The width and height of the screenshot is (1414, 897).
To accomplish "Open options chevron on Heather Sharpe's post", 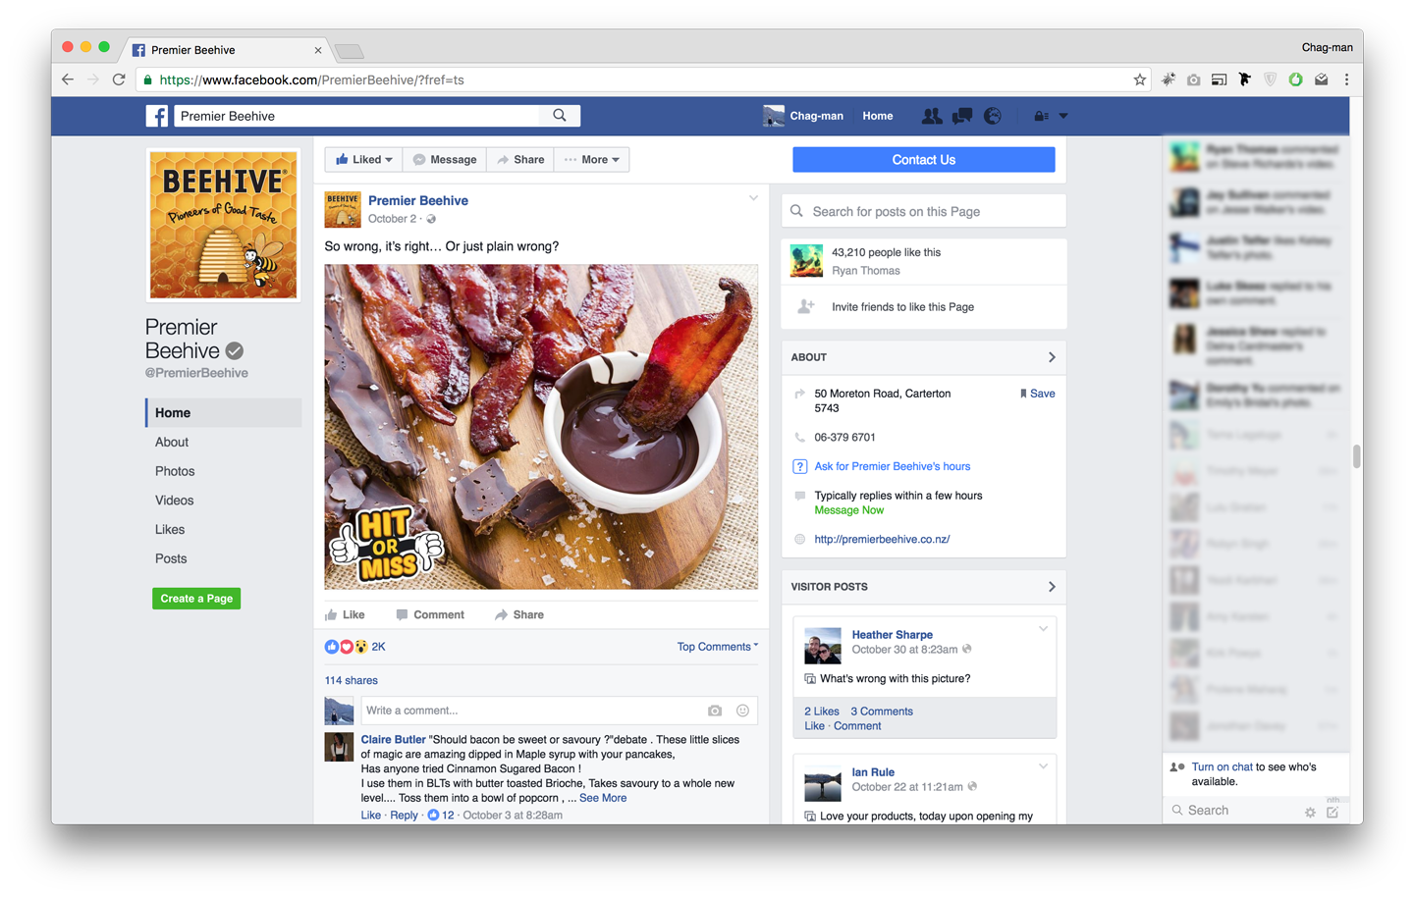I will pos(1043,629).
